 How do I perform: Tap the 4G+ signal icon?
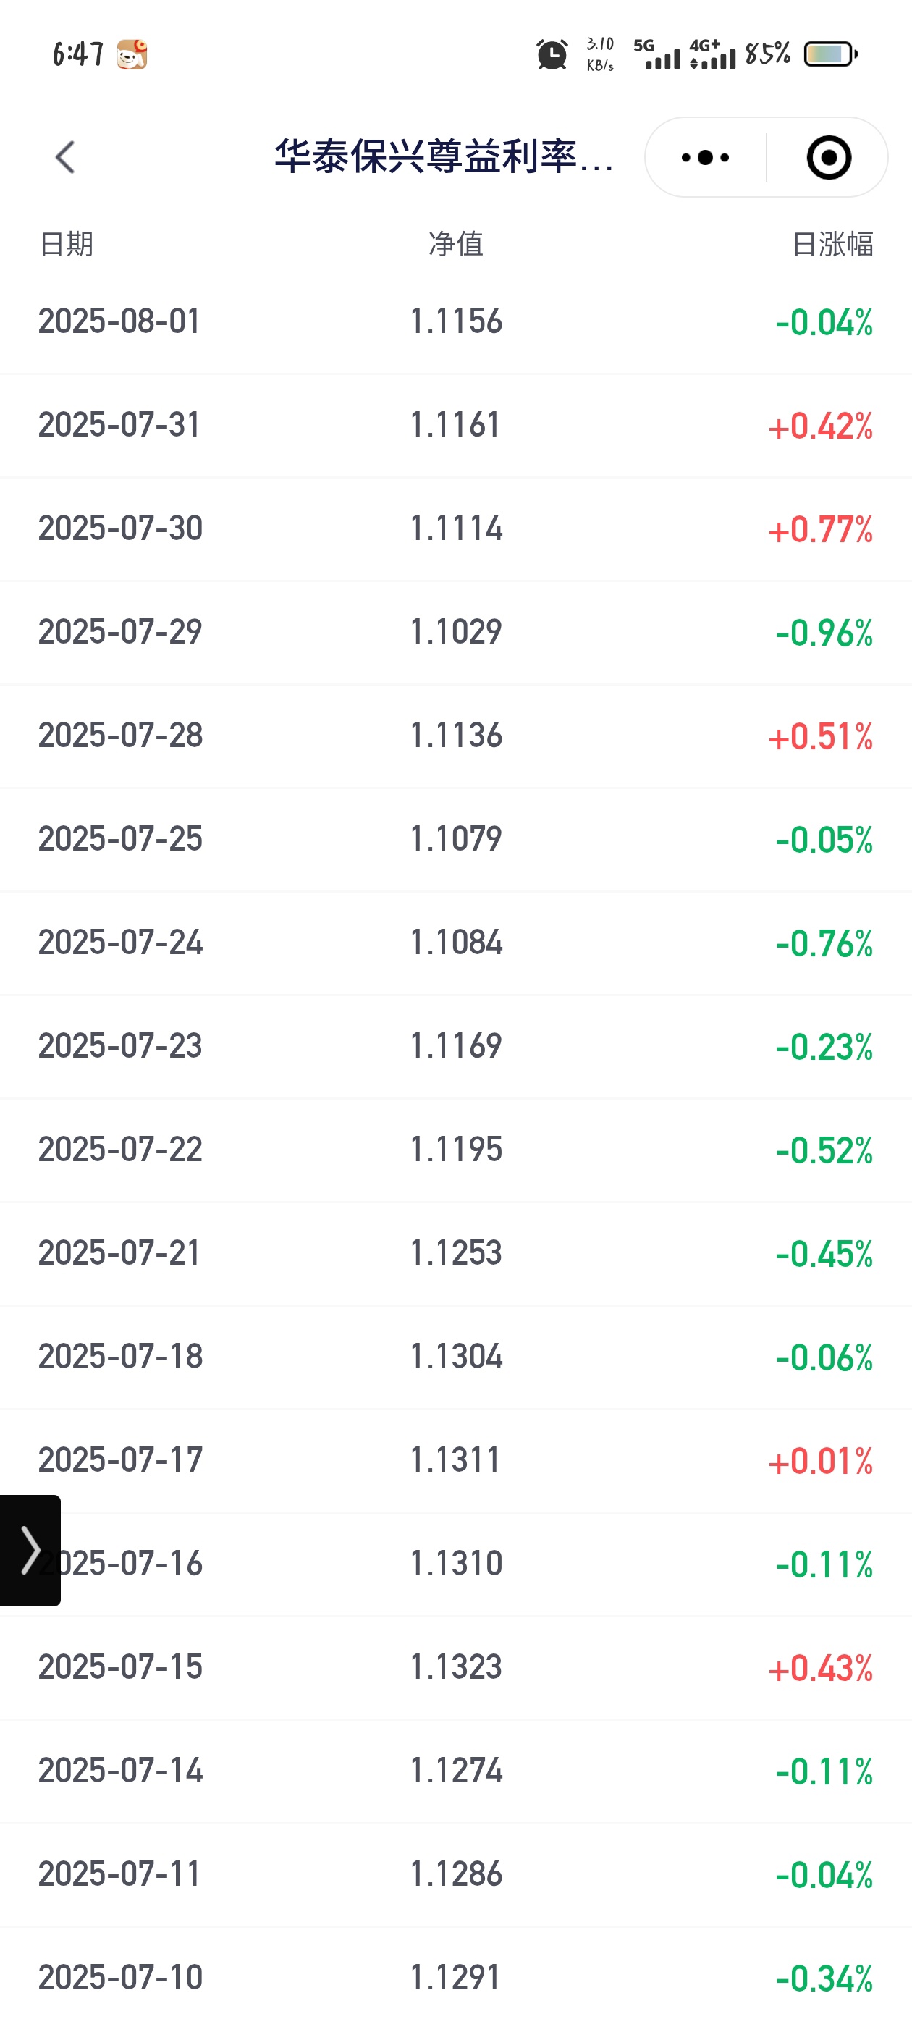712,54
